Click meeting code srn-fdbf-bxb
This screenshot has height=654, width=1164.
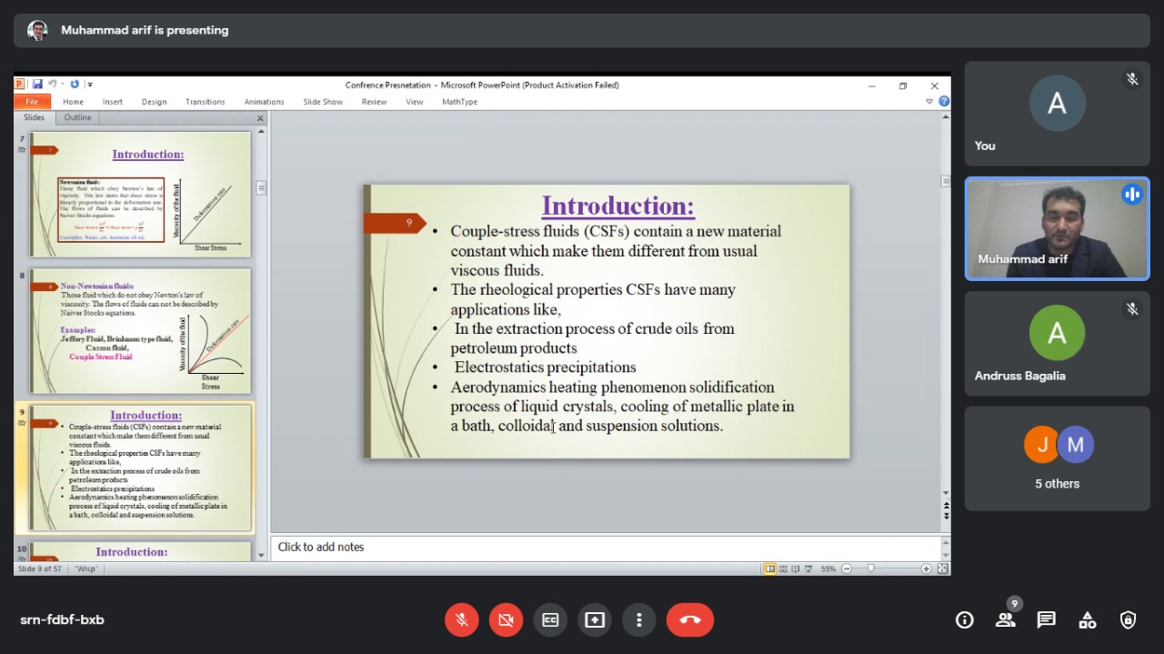click(x=62, y=619)
